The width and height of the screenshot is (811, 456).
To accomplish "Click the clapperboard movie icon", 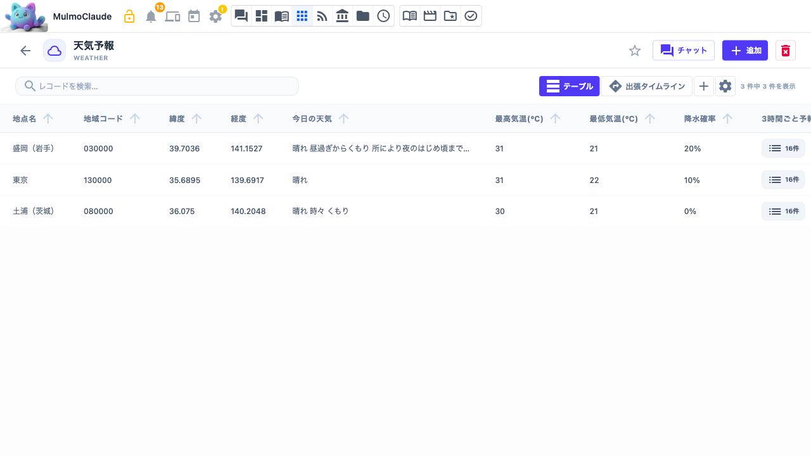I will pyautogui.click(x=430, y=16).
